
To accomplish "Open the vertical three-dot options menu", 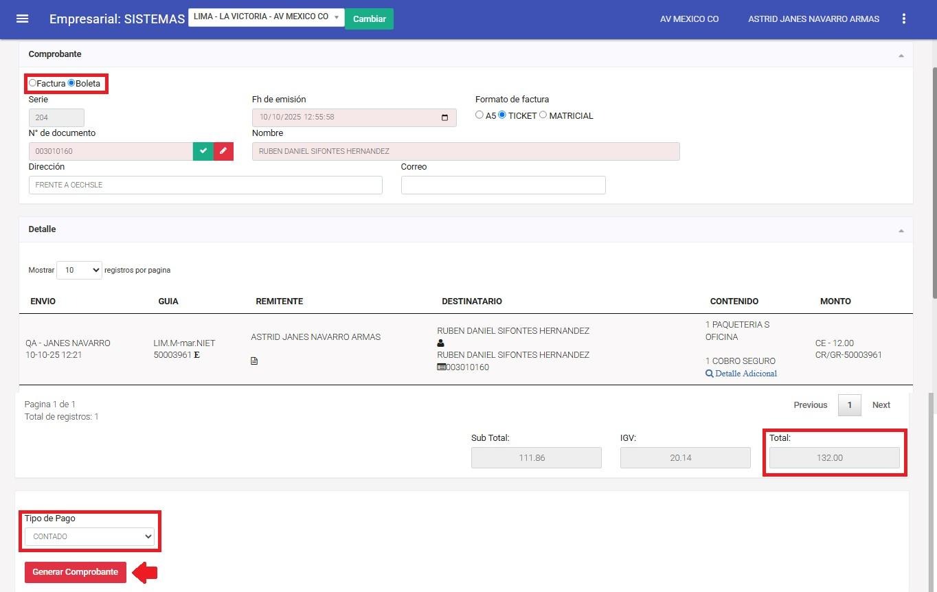I will (904, 19).
